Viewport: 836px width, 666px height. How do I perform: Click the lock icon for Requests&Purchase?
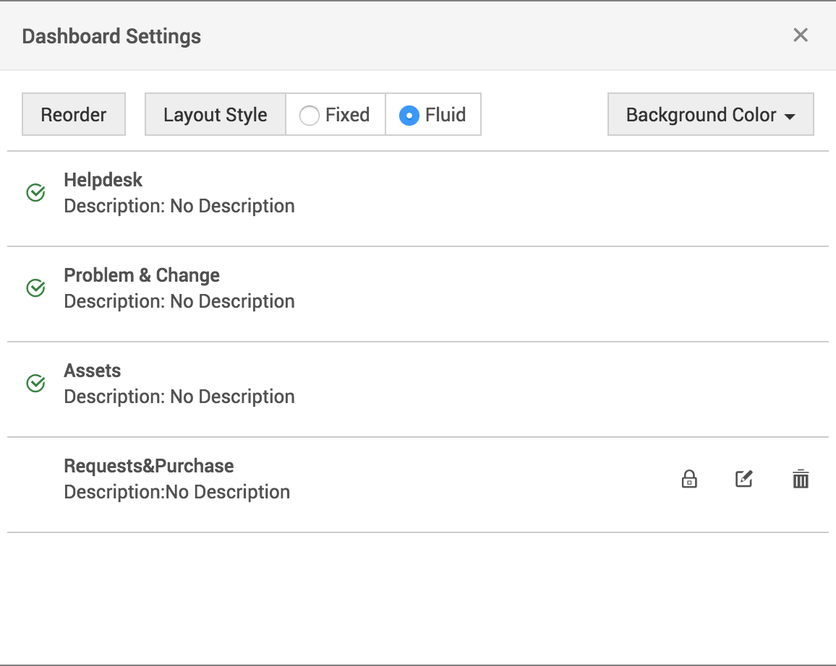(x=689, y=479)
